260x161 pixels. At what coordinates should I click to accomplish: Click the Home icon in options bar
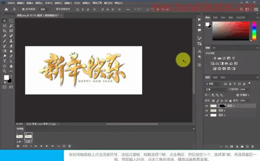click(x=6, y=10)
